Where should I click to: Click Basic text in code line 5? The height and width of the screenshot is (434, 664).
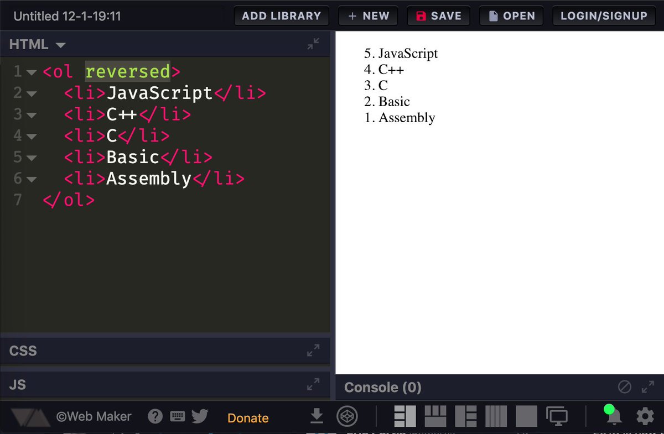(133, 158)
